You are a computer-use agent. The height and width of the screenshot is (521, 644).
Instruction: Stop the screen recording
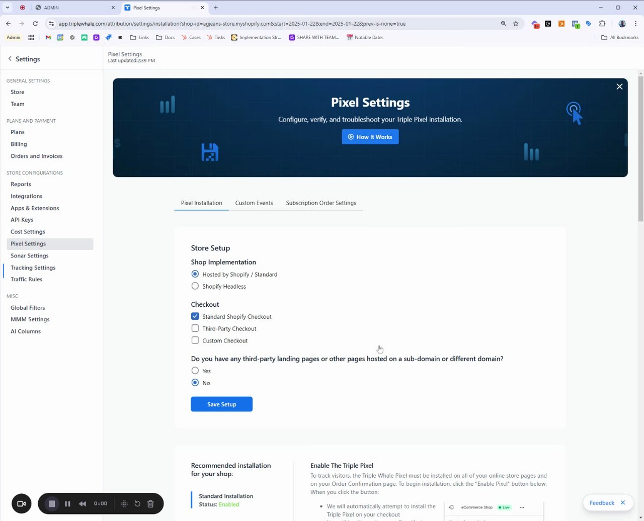coord(52,503)
